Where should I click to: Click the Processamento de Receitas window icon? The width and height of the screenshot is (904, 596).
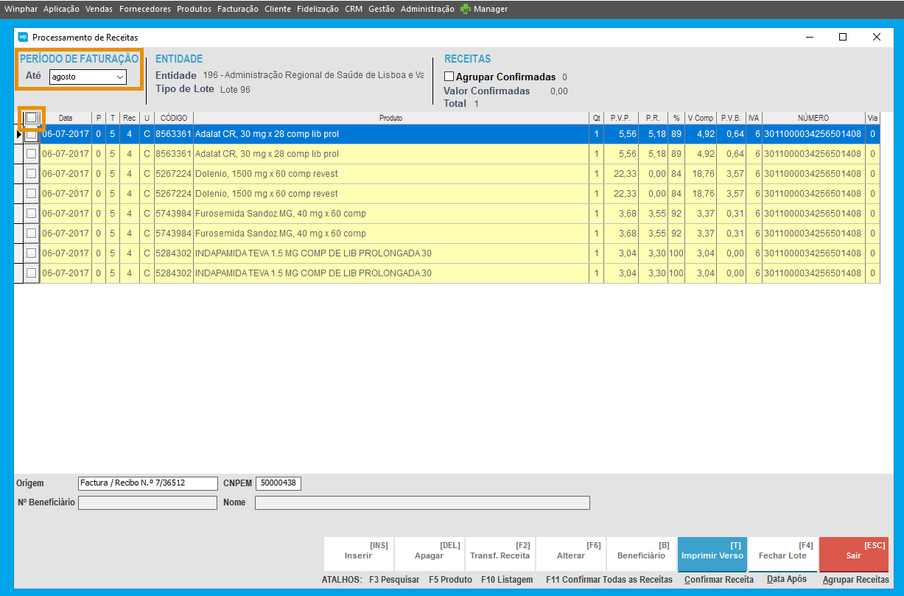tap(23, 37)
